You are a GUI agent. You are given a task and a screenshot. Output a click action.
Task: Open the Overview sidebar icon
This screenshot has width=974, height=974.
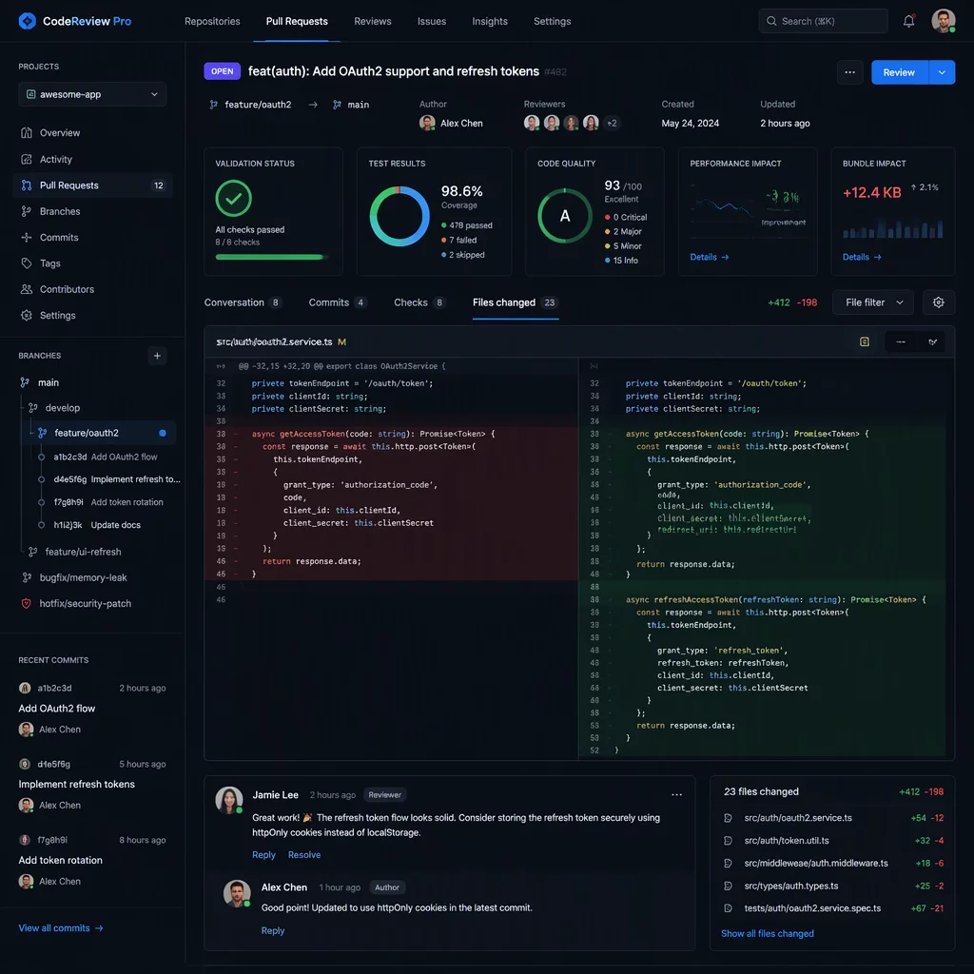pos(26,133)
